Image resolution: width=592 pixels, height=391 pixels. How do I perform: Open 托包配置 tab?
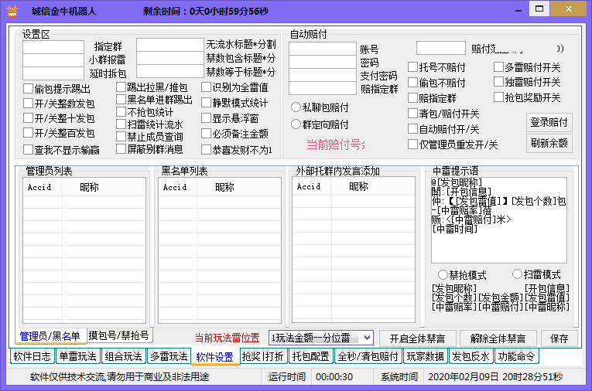(311, 356)
